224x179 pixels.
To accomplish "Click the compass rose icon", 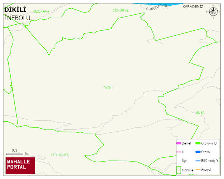I will 213,12.
